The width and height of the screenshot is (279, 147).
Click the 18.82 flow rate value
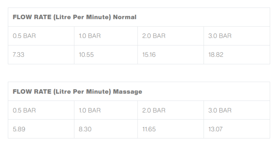[x=216, y=55]
